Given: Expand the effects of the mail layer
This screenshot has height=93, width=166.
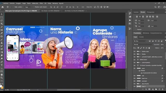Looking at the screenshot, I should [x=164, y=76].
